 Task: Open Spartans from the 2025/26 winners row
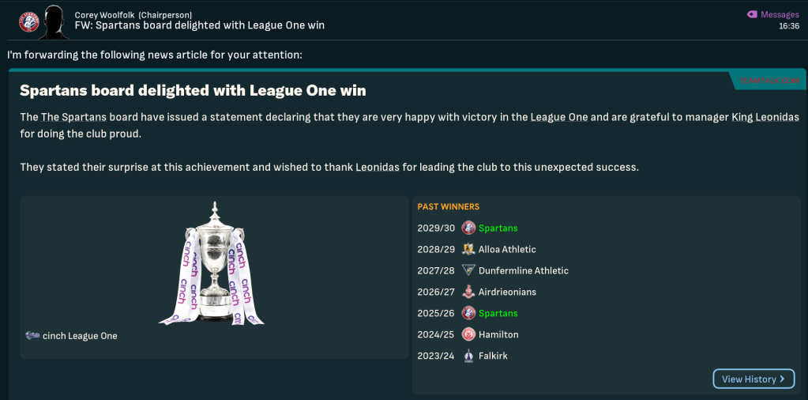coord(498,314)
